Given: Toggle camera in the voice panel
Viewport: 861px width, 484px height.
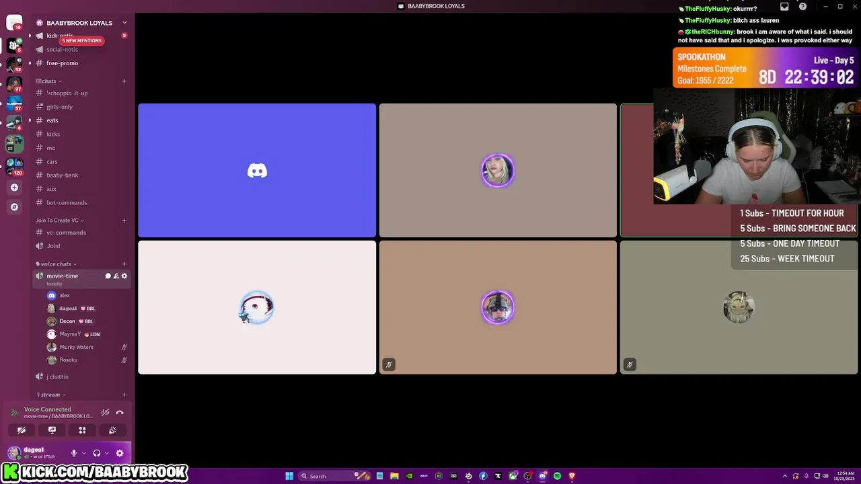Looking at the screenshot, I should click(22, 430).
